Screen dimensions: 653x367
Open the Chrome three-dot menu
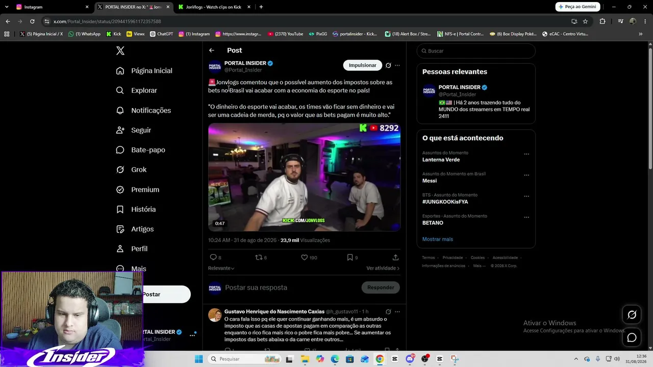point(644,21)
